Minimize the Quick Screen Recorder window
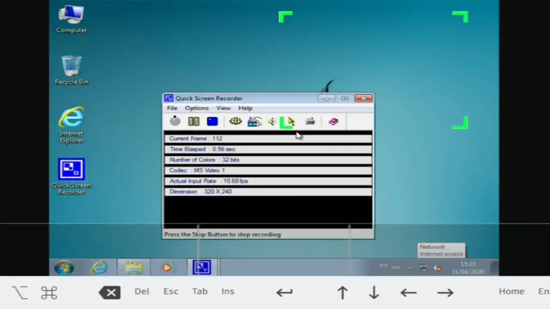 click(x=326, y=99)
